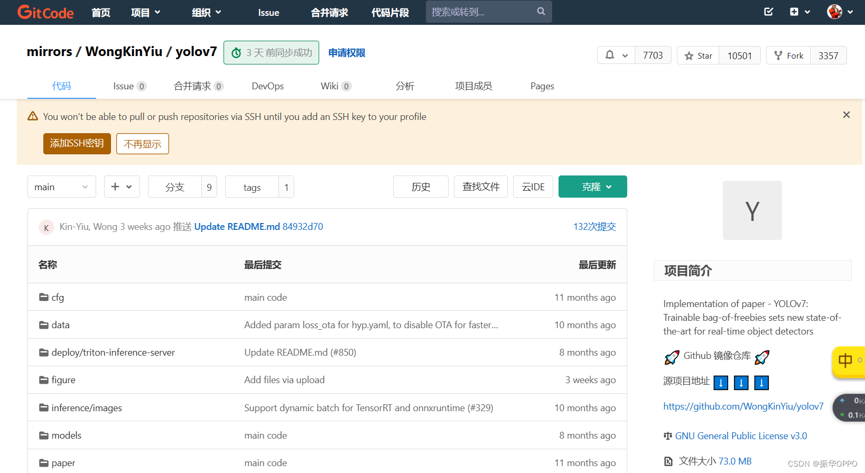Switch to the Pages tab

tap(542, 86)
